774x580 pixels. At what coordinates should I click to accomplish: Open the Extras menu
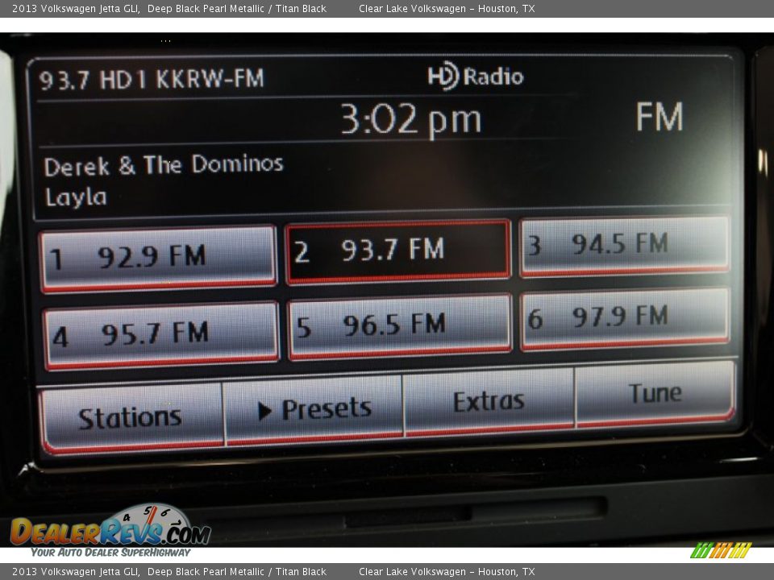[x=489, y=402]
